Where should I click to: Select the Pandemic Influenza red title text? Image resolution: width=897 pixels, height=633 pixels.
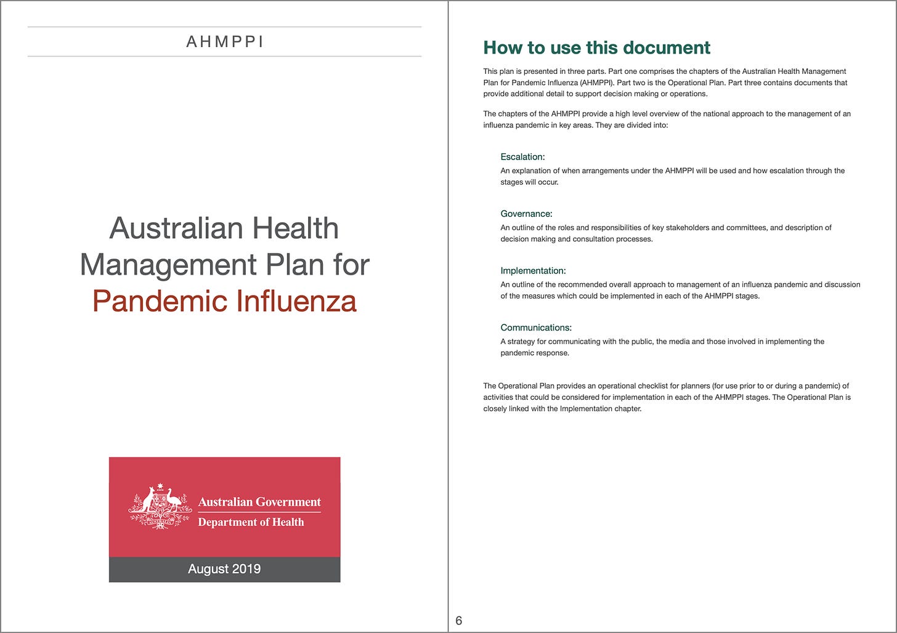(224, 302)
